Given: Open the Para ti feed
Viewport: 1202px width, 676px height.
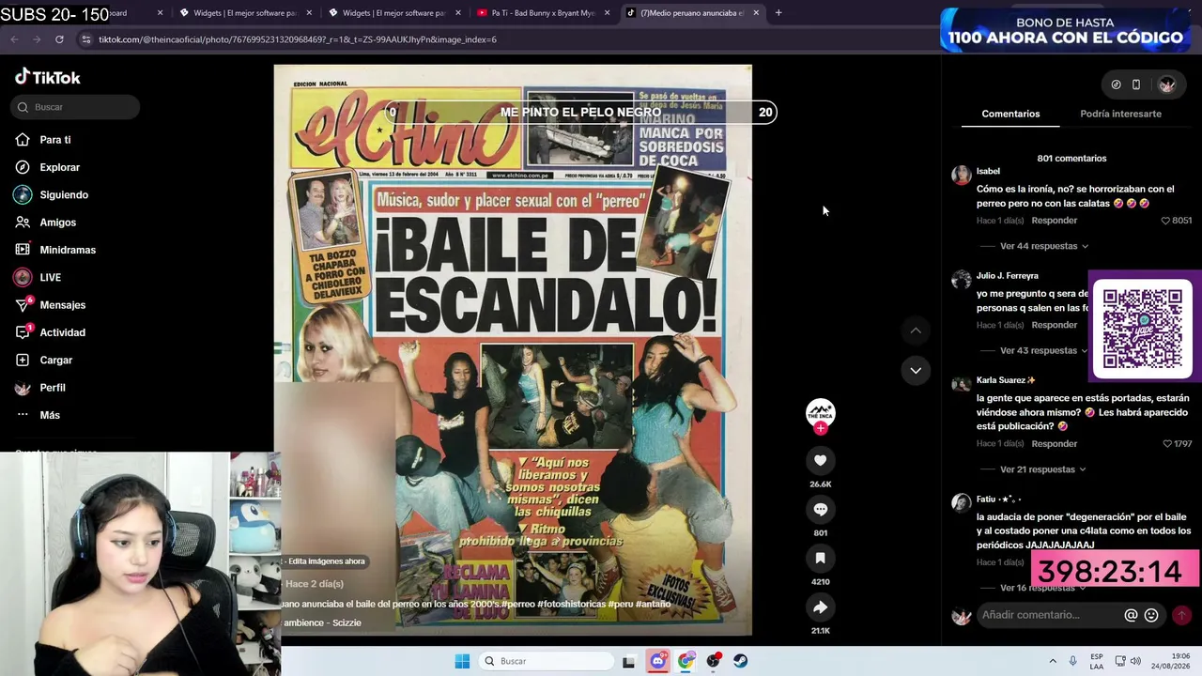Looking at the screenshot, I should coord(54,140).
